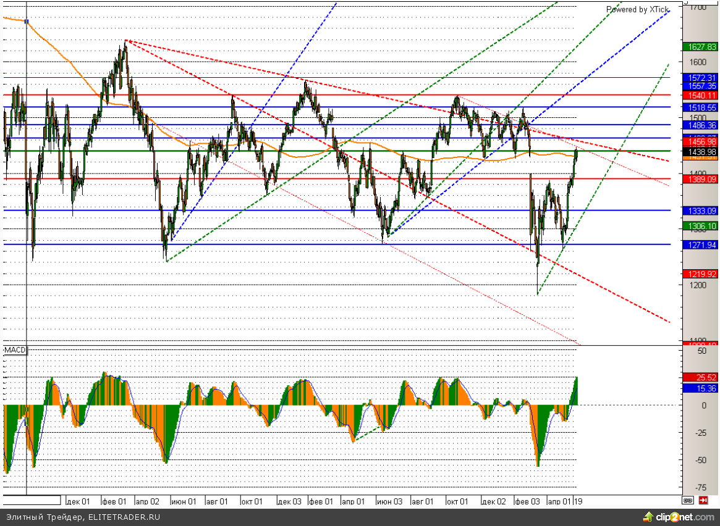720x526 pixels.
Task: Click the 'дек 01' date on time axis
Action: [x=78, y=501]
